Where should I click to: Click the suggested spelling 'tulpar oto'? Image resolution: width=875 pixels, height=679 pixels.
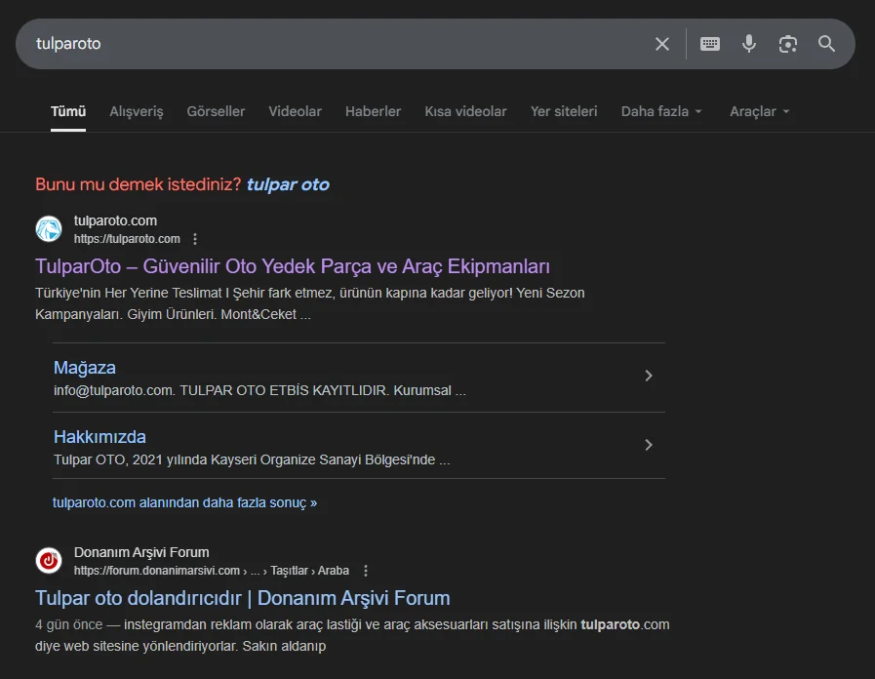(x=288, y=184)
